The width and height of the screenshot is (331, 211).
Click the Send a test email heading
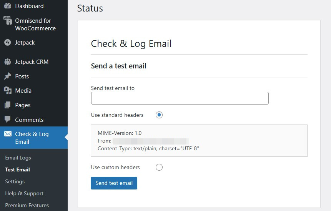point(119,66)
